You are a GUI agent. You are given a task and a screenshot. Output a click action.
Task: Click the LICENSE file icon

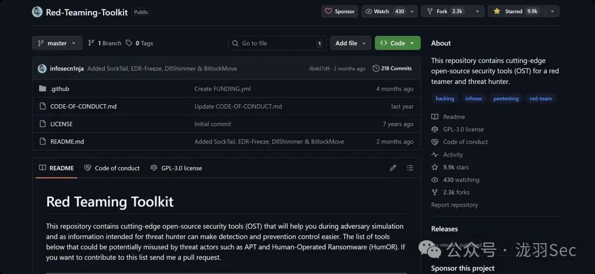coord(42,124)
